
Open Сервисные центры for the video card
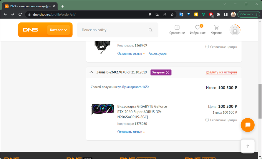coord(221,120)
